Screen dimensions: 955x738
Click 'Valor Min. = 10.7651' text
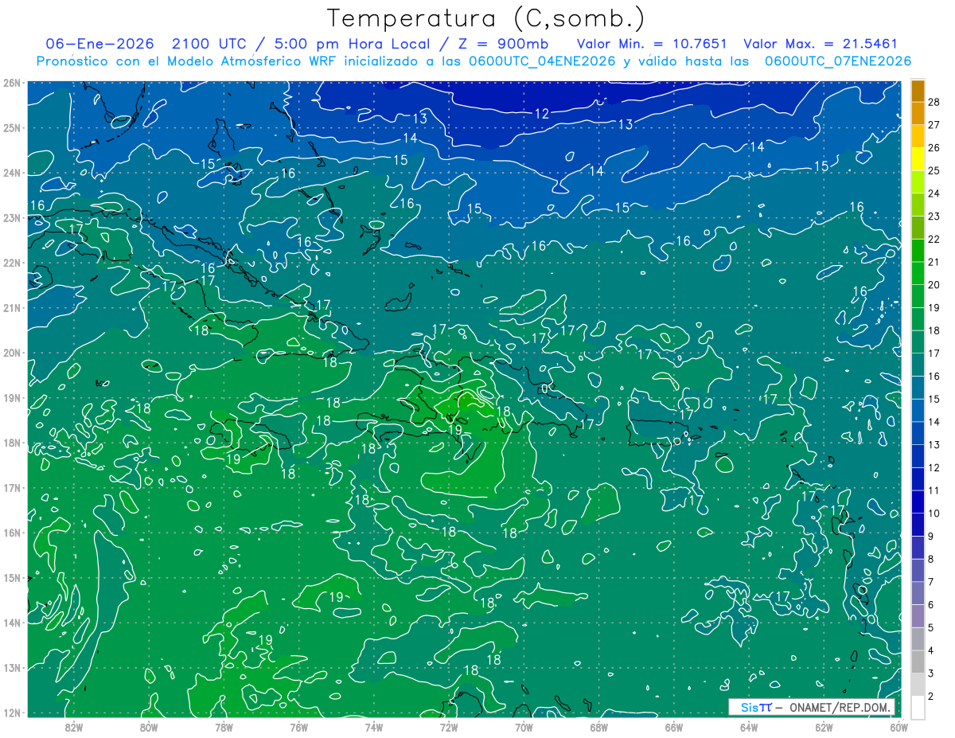[651, 45]
